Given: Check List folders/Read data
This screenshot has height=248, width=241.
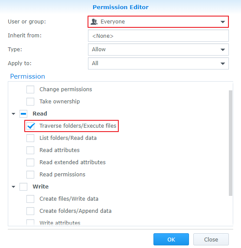Looking at the screenshot, I should 30,138.
